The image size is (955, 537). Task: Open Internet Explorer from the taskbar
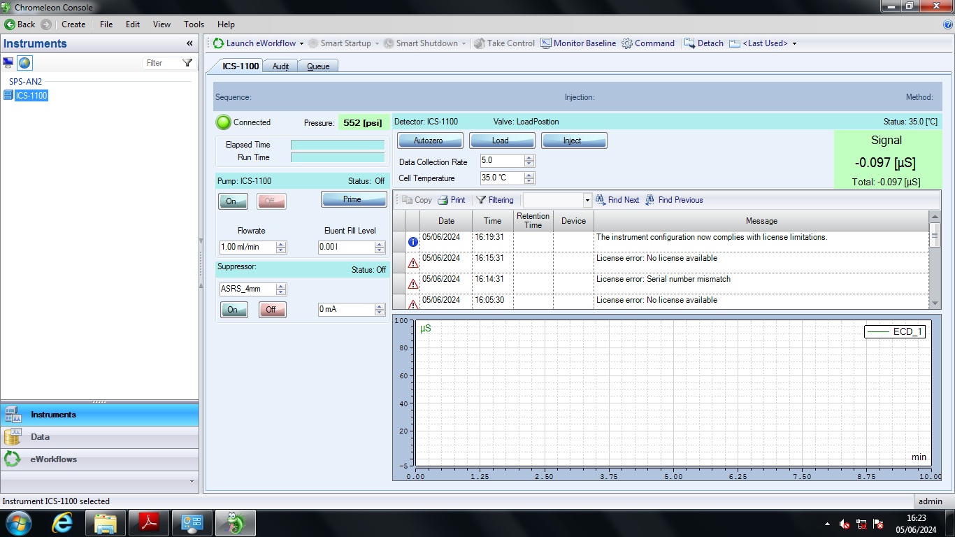pyautogui.click(x=62, y=523)
